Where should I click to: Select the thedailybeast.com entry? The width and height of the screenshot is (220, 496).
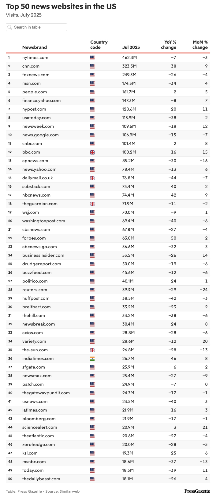click(41, 479)
